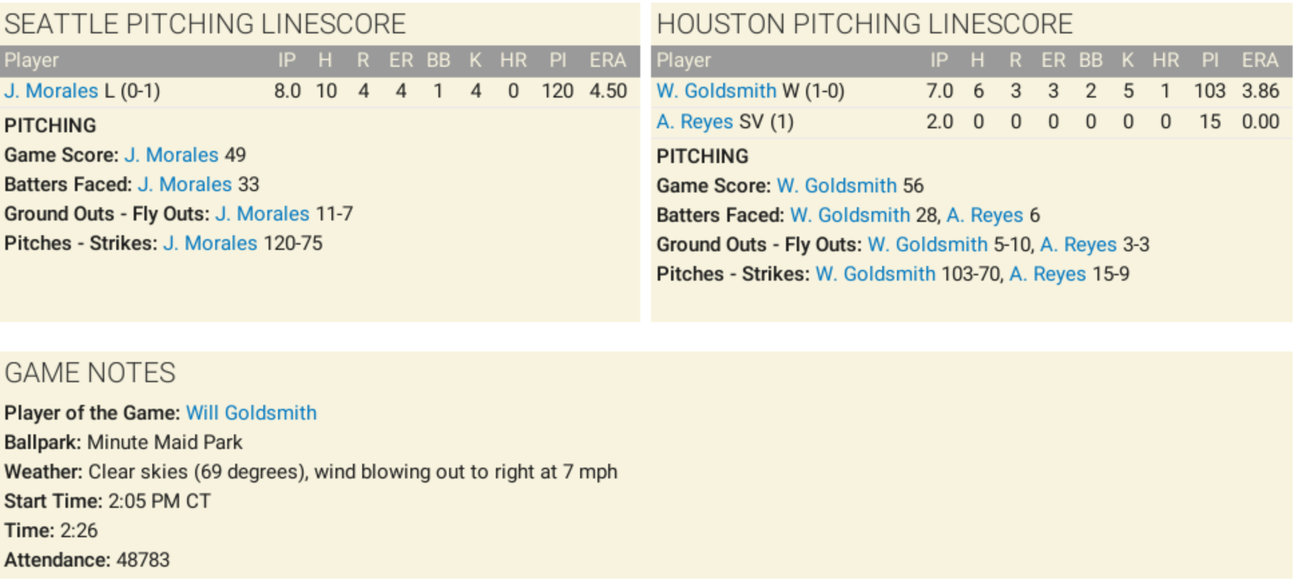The height and width of the screenshot is (584, 1298).
Task: Click A. Reyes link next to 15-9
Action: pyautogui.click(x=1047, y=274)
